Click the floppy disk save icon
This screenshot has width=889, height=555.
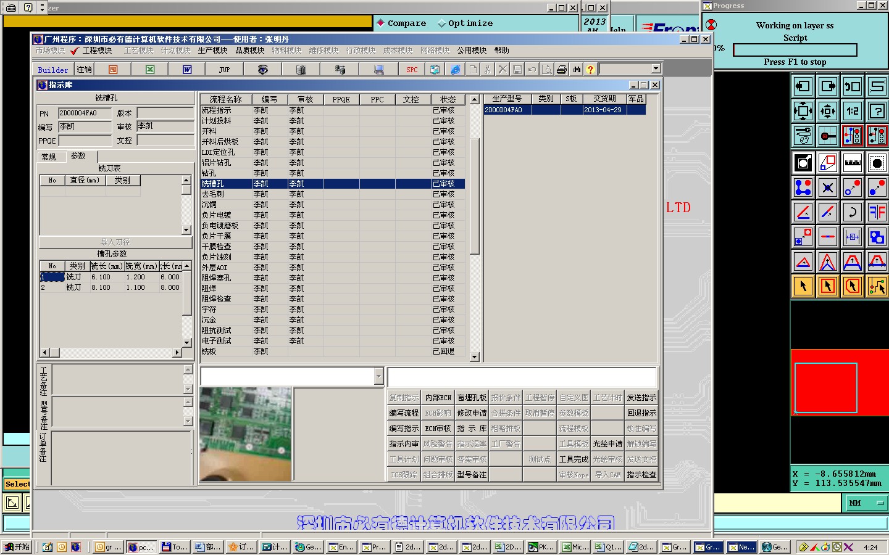click(x=517, y=70)
